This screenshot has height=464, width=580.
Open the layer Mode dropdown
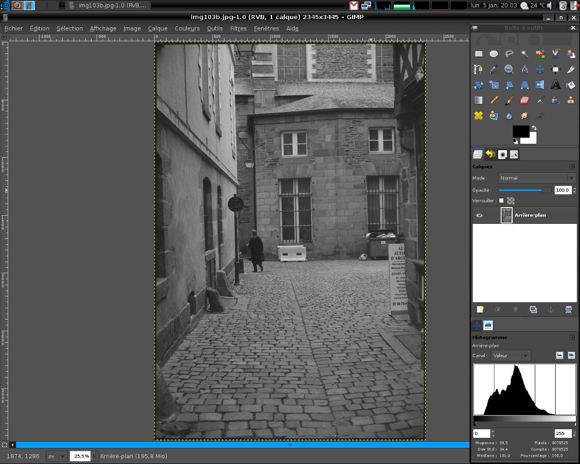coord(537,178)
